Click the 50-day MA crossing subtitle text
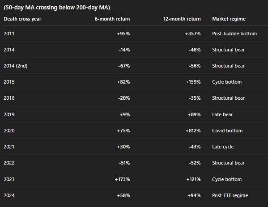Viewport: 268px width, 207px height. coord(57,8)
